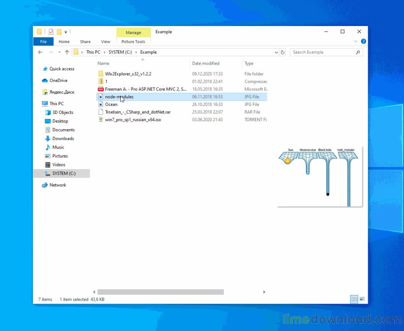
Task: Go up one level with Up arrow
Action: (x=67, y=52)
